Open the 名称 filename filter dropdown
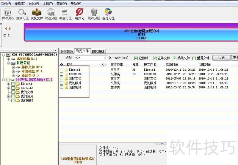The image size is (238, 165). (105, 58)
